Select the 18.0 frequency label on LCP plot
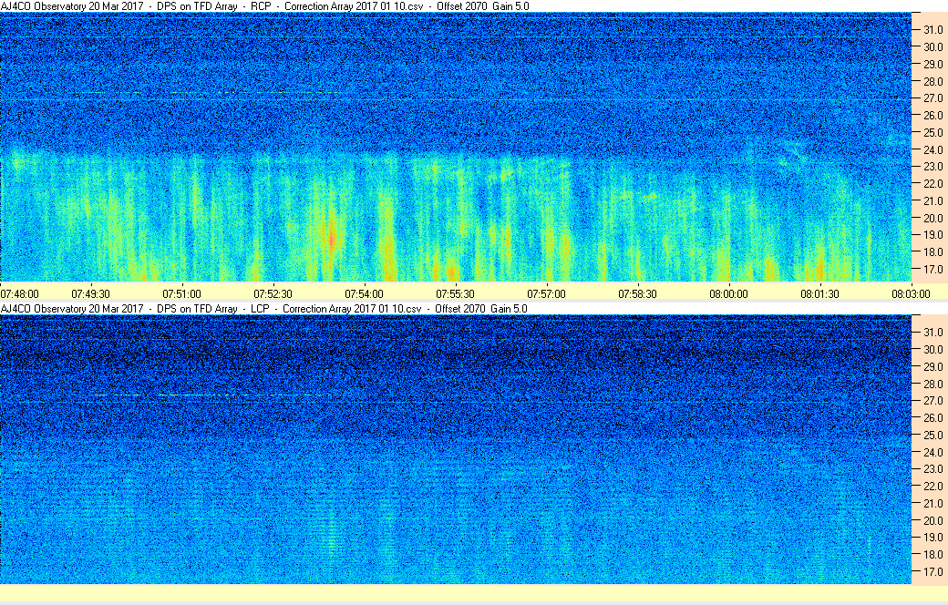This screenshot has width=948, height=605. pos(933,554)
